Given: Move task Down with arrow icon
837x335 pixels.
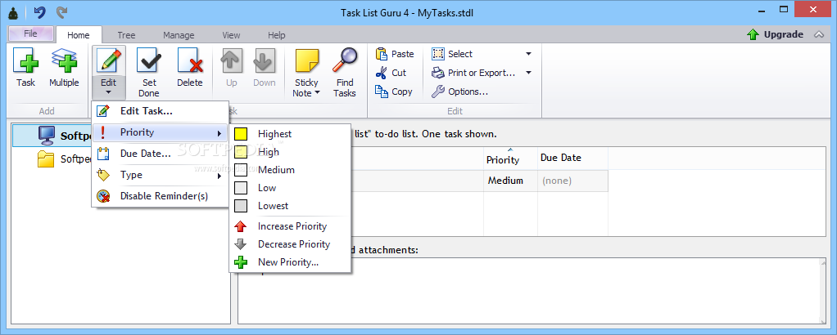Looking at the screenshot, I should coord(265,60).
